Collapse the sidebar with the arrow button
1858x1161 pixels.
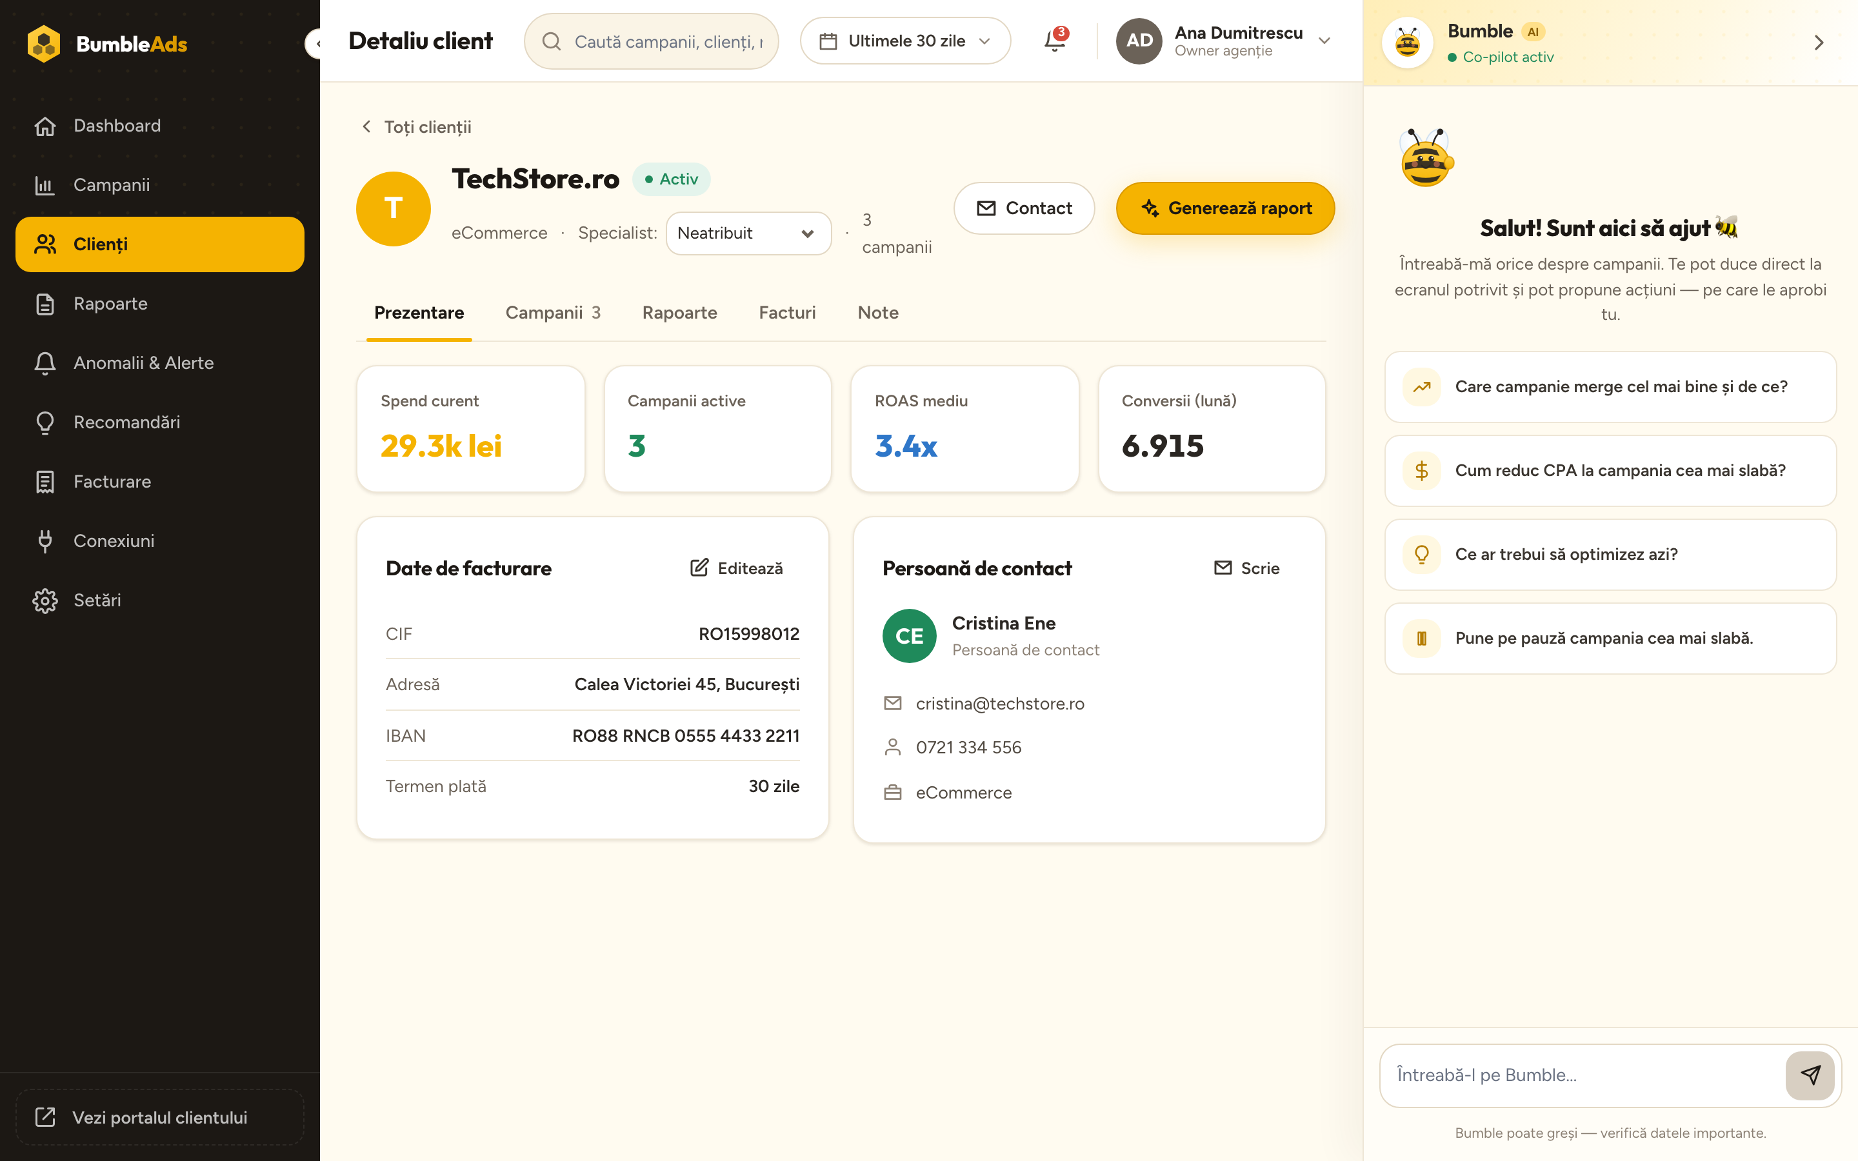pyautogui.click(x=315, y=44)
